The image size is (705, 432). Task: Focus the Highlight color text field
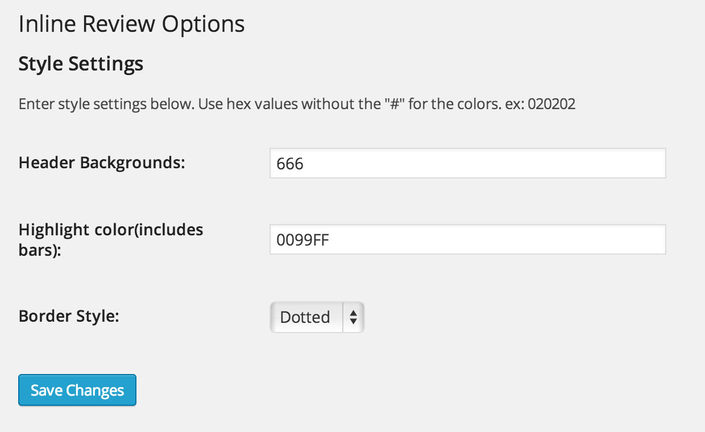point(467,240)
